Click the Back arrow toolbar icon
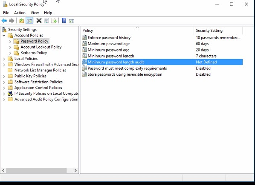Screen dimensions: 255x185 click(4, 21)
